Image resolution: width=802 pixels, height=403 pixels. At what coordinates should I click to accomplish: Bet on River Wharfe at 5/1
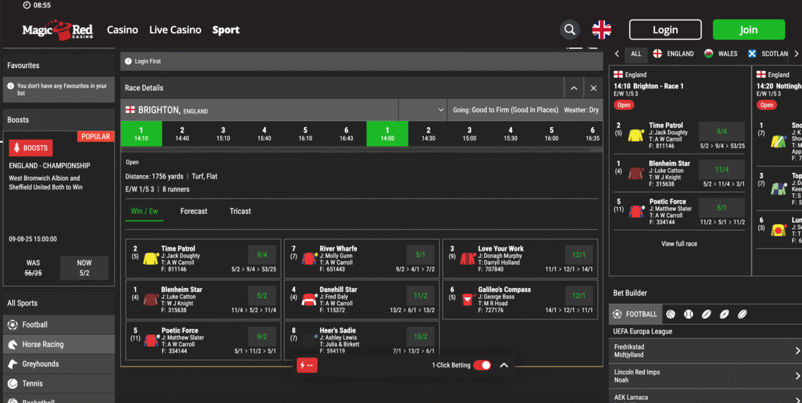tap(420, 255)
